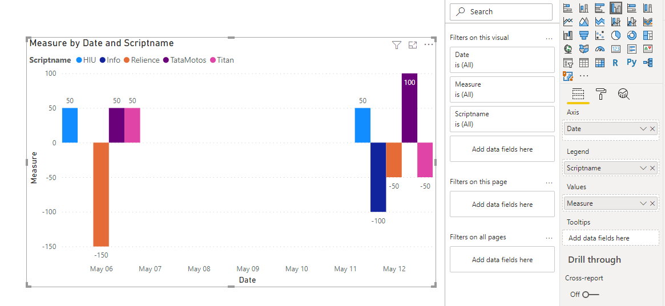Select the 100% stacked bar chart visual
665x306 pixels.
click(x=632, y=7)
